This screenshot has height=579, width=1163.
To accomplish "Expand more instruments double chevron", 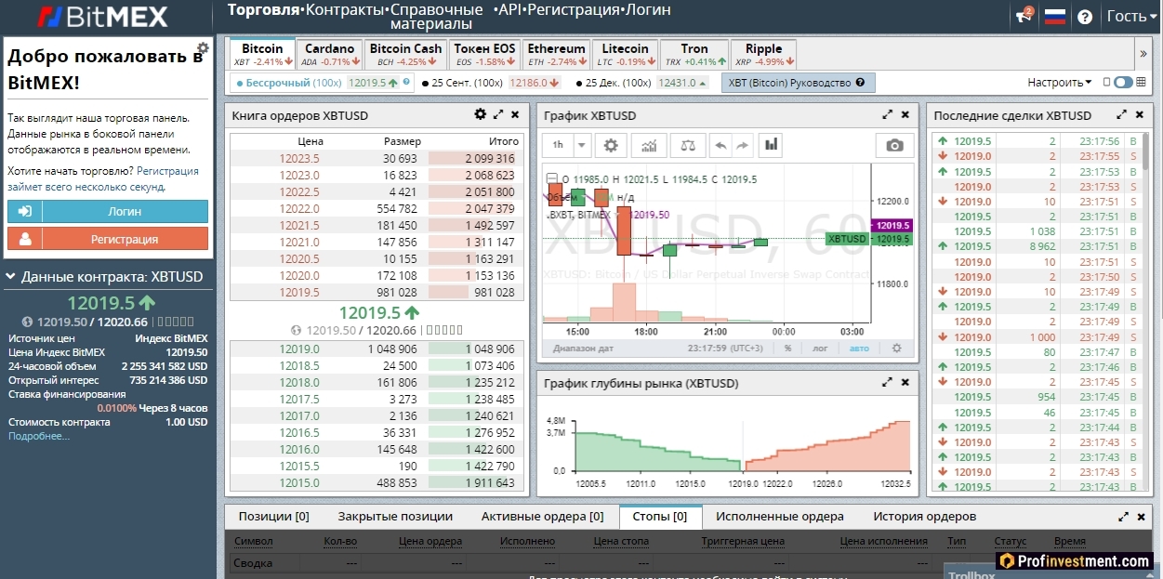I will 1143,54.
